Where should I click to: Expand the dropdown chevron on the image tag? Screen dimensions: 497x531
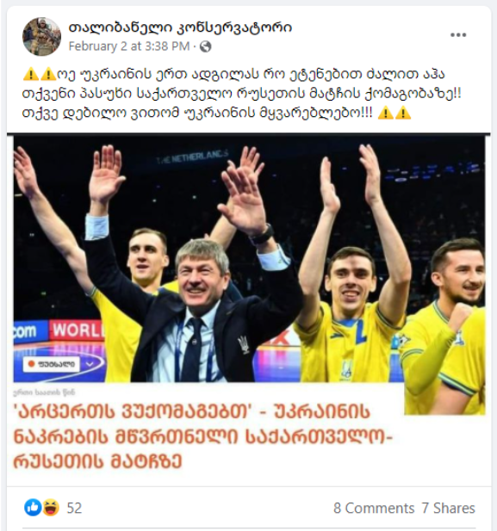click(x=90, y=364)
